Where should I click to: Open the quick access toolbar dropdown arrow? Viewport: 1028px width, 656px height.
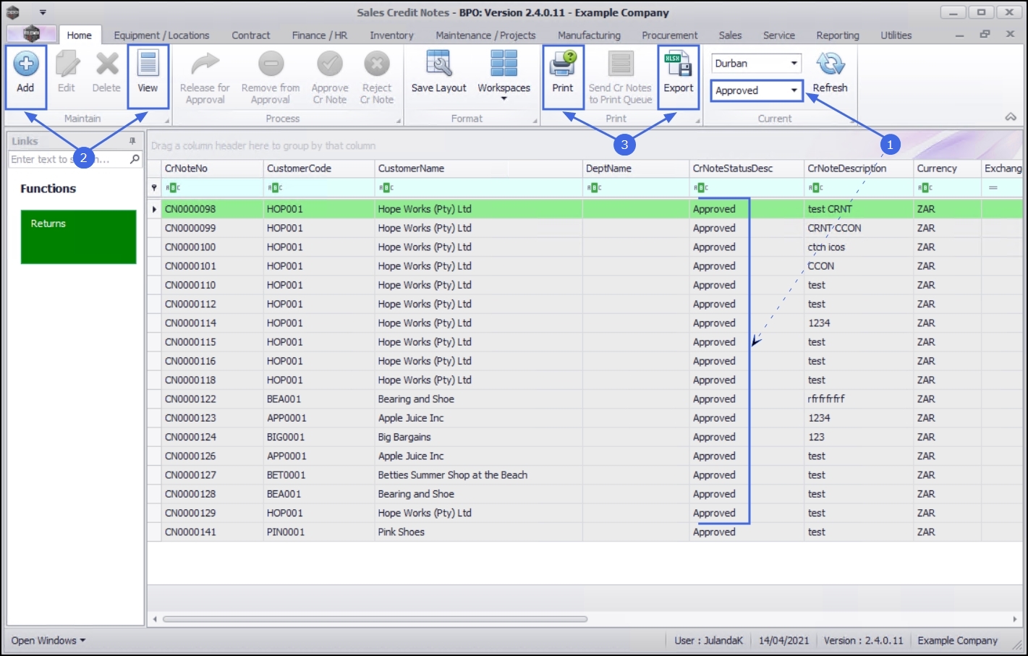(x=43, y=12)
